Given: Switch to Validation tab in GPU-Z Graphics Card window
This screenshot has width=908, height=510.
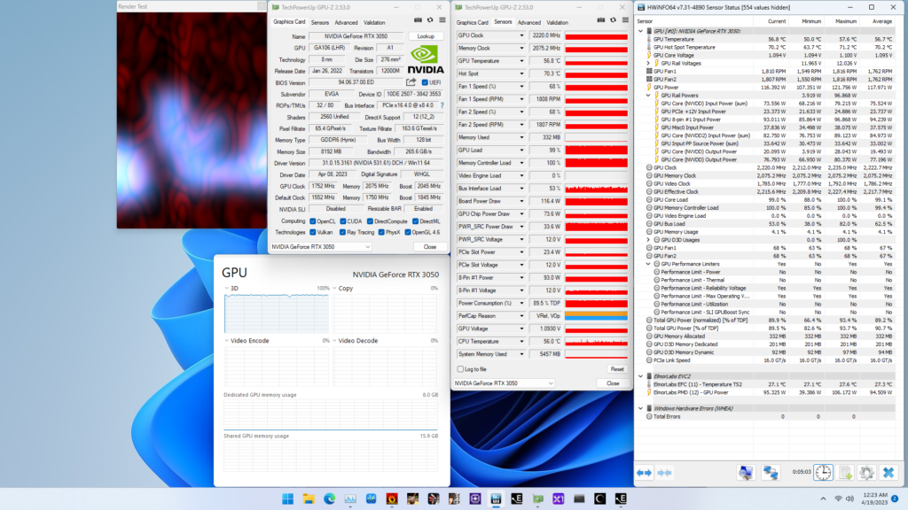Looking at the screenshot, I should 374,22.
